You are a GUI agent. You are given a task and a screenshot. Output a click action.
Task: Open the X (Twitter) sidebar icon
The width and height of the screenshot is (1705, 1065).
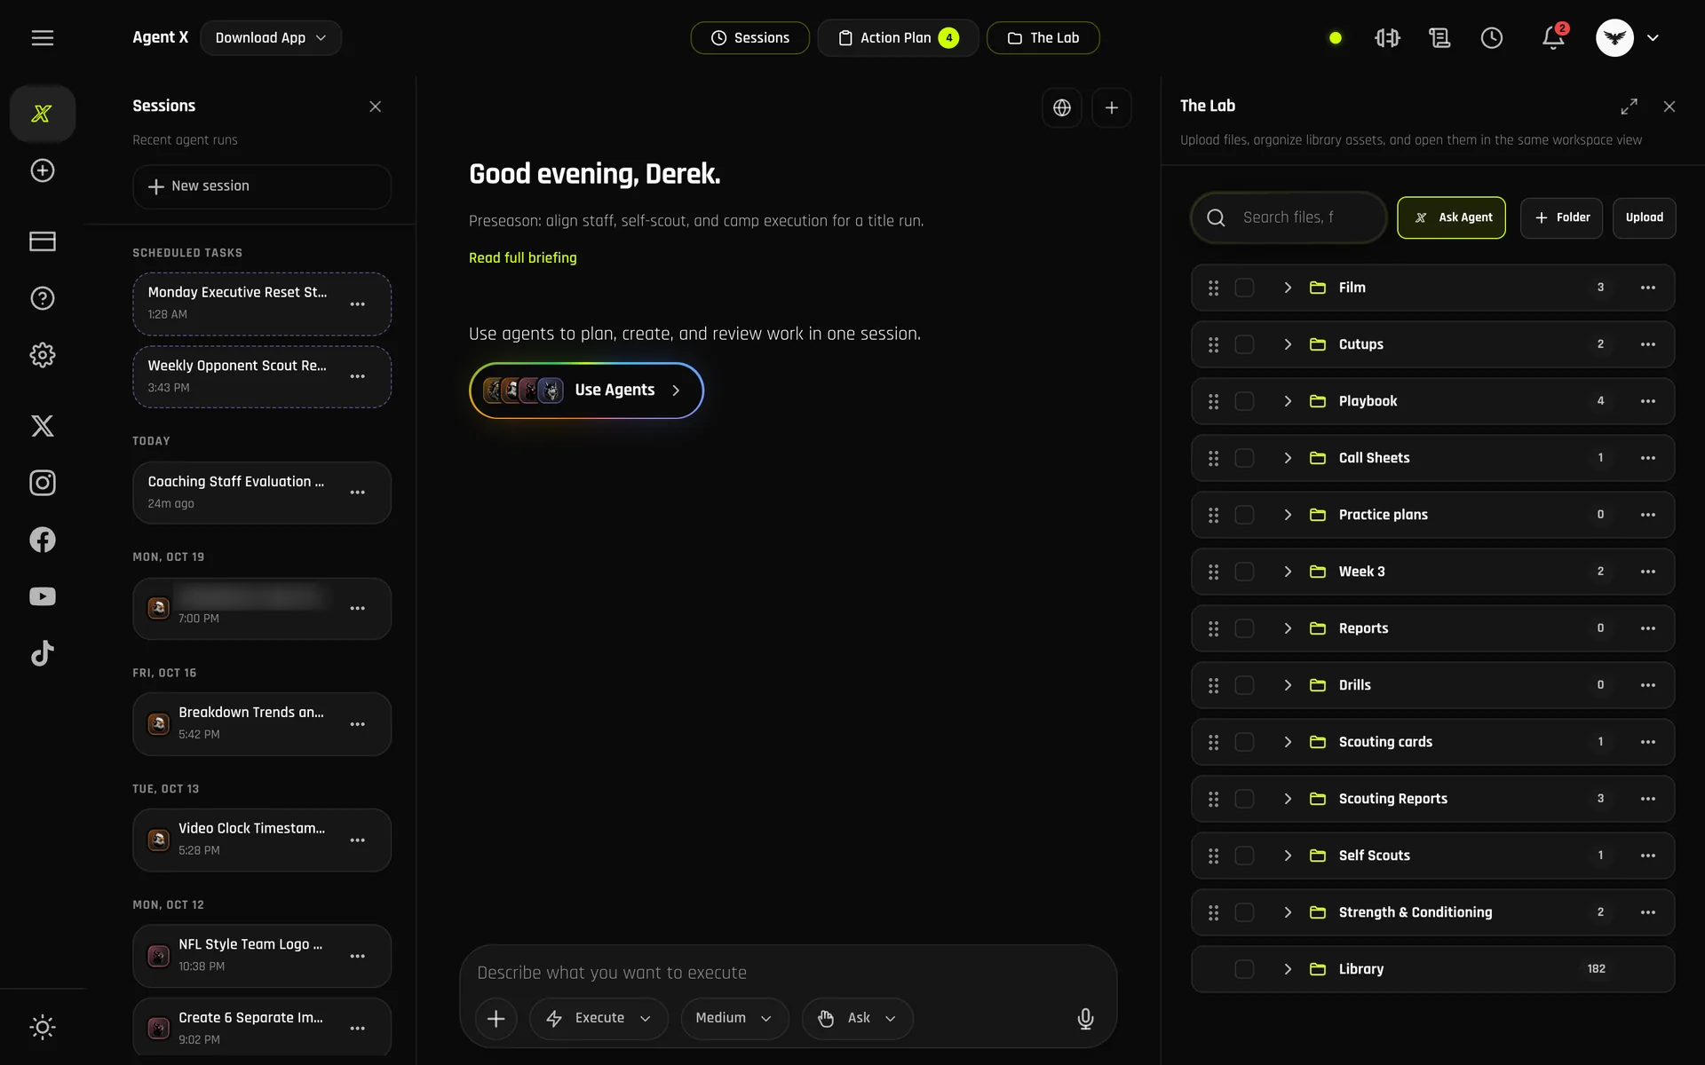[43, 426]
